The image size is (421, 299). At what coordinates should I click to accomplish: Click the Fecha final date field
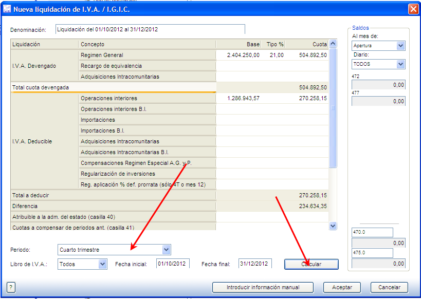click(x=255, y=264)
